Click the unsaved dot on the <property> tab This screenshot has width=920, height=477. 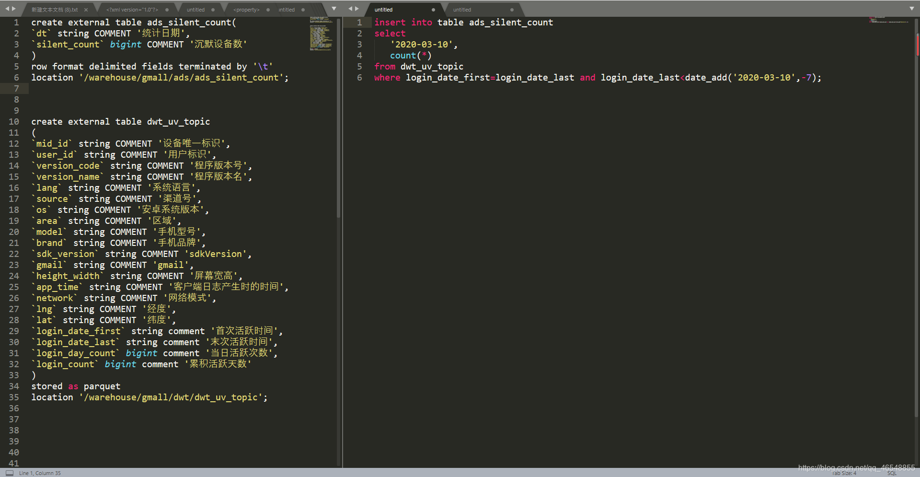268,10
